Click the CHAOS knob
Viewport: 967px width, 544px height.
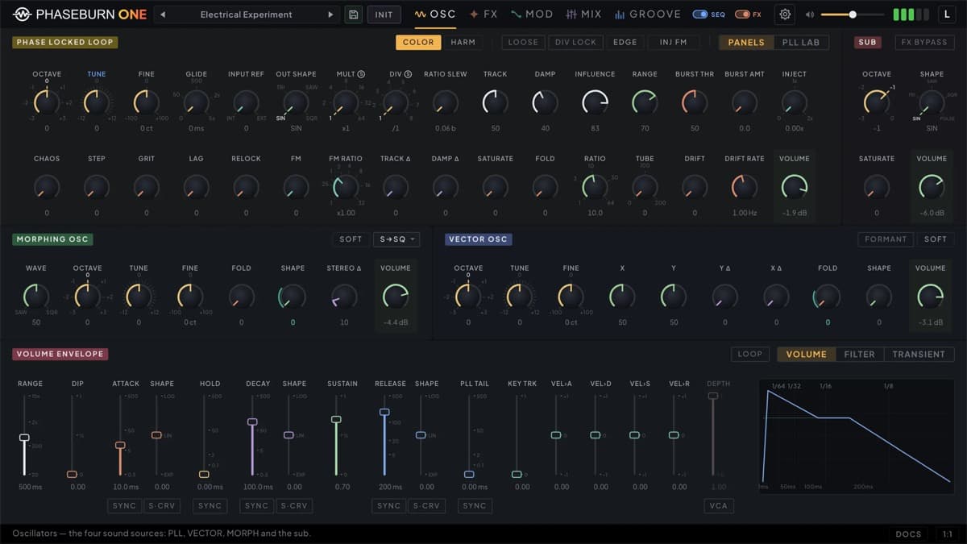(47, 187)
